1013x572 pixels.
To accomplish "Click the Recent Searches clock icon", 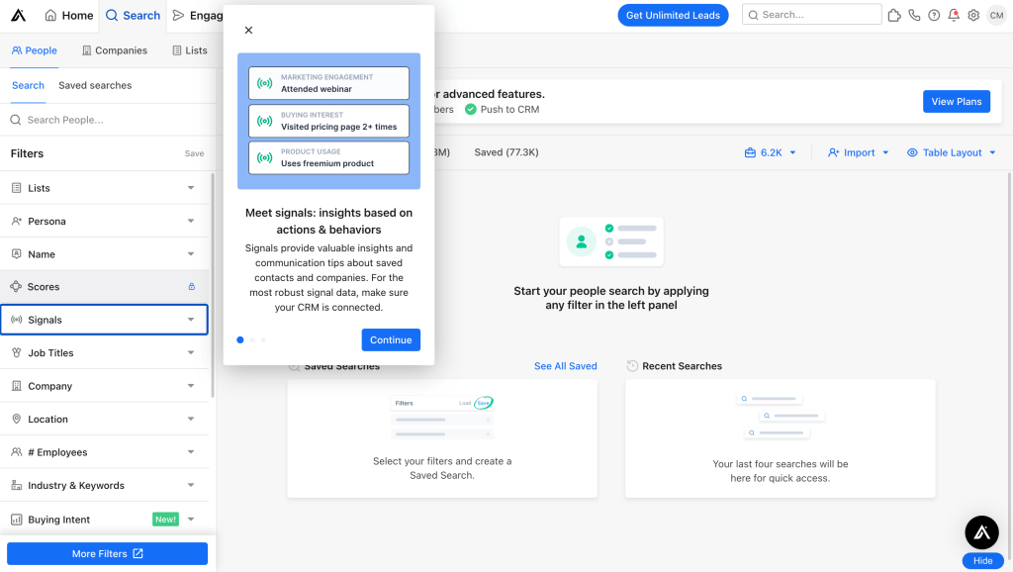I will pos(632,366).
